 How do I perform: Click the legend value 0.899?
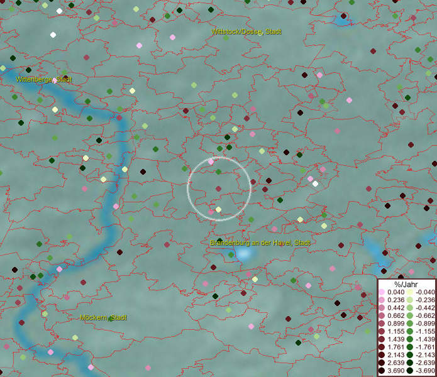[x=396, y=324]
